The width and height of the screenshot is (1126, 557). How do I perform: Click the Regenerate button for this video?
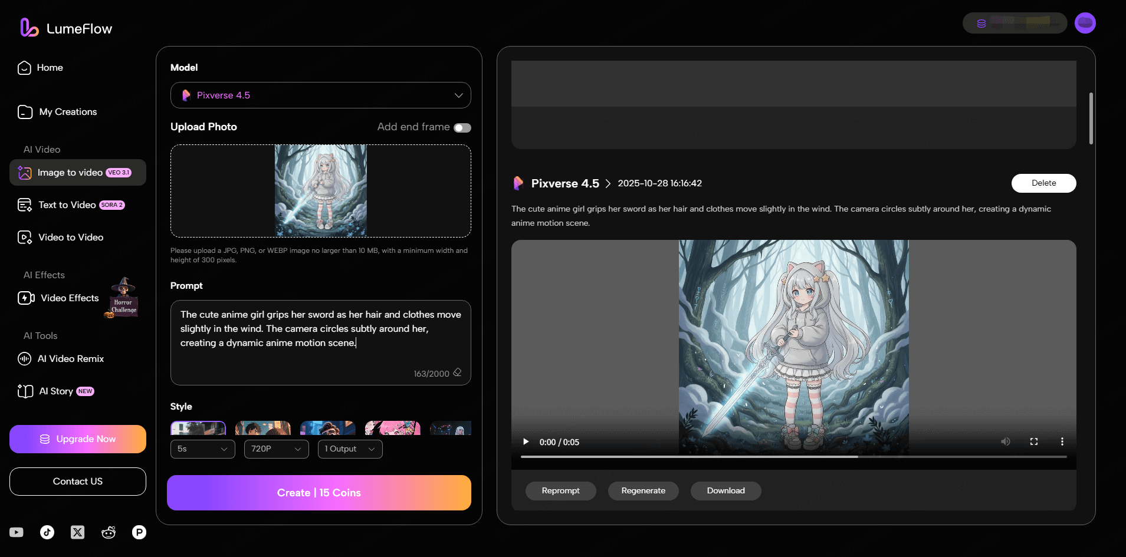pos(643,490)
